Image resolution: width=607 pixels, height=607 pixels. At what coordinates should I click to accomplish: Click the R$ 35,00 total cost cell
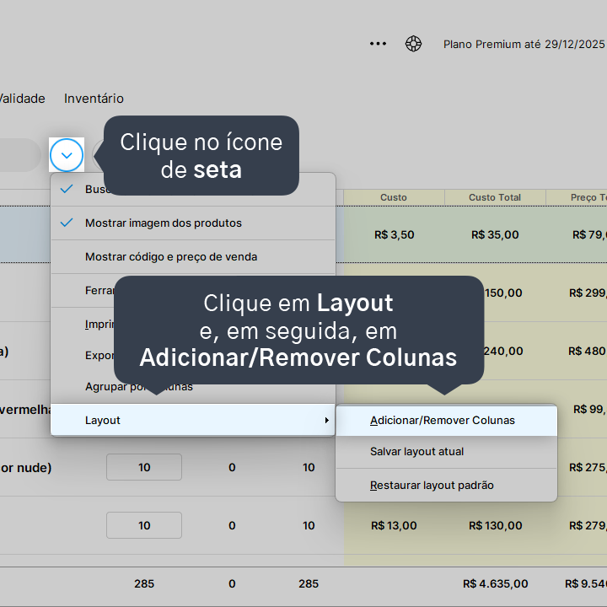coord(495,234)
